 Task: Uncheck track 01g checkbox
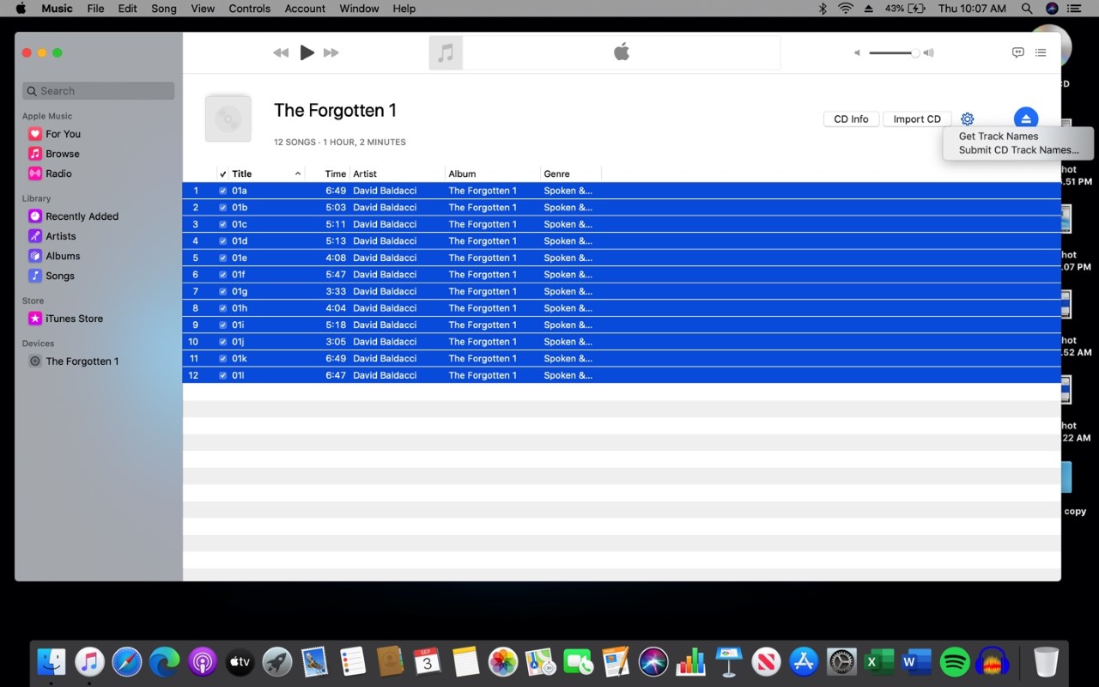click(x=223, y=291)
